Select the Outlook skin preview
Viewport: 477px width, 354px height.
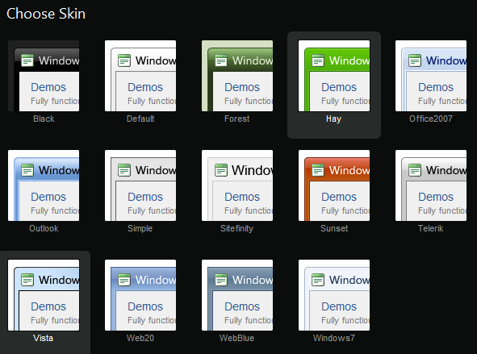point(44,185)
